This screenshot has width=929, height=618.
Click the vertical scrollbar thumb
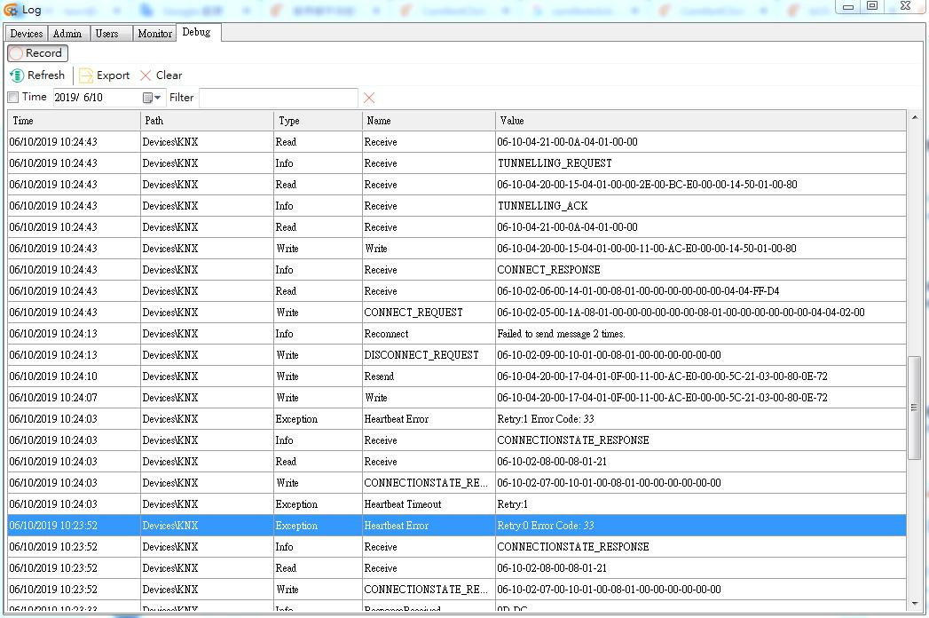[x=915, y=408]
